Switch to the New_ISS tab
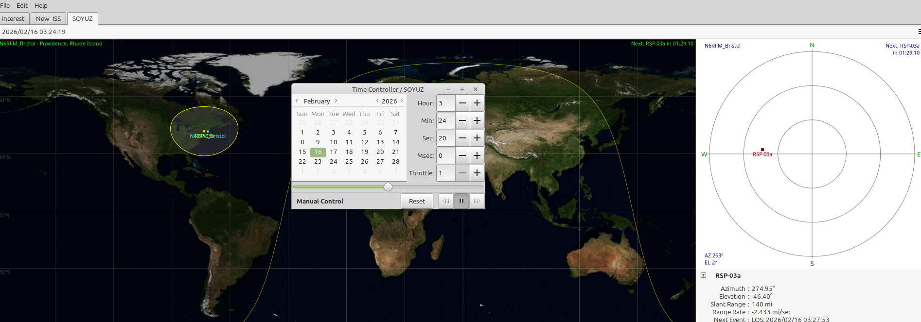921x322 pixels. coord(48,18)
